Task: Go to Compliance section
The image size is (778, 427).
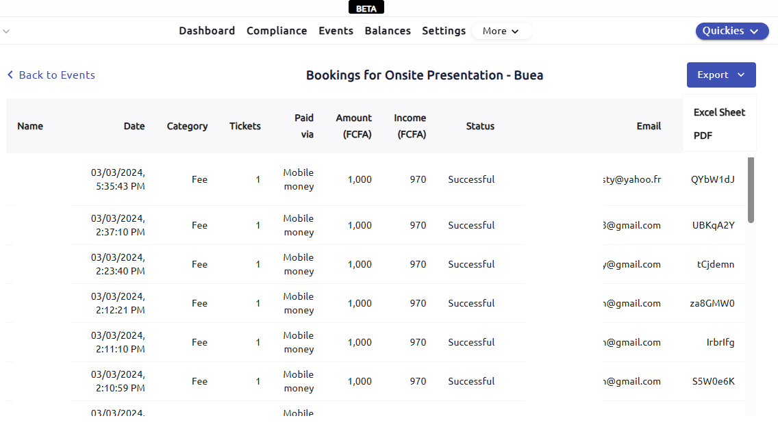Action: tap(277, 31)
